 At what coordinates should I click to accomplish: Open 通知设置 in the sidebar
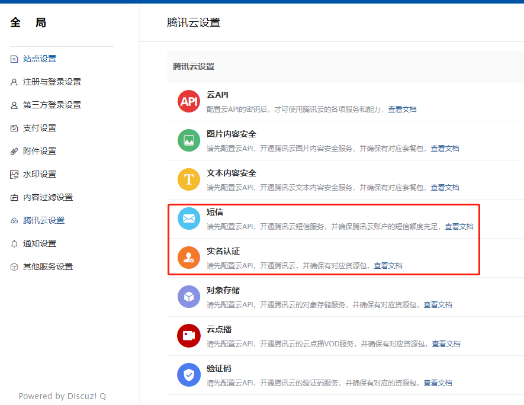tap(40, 243)
